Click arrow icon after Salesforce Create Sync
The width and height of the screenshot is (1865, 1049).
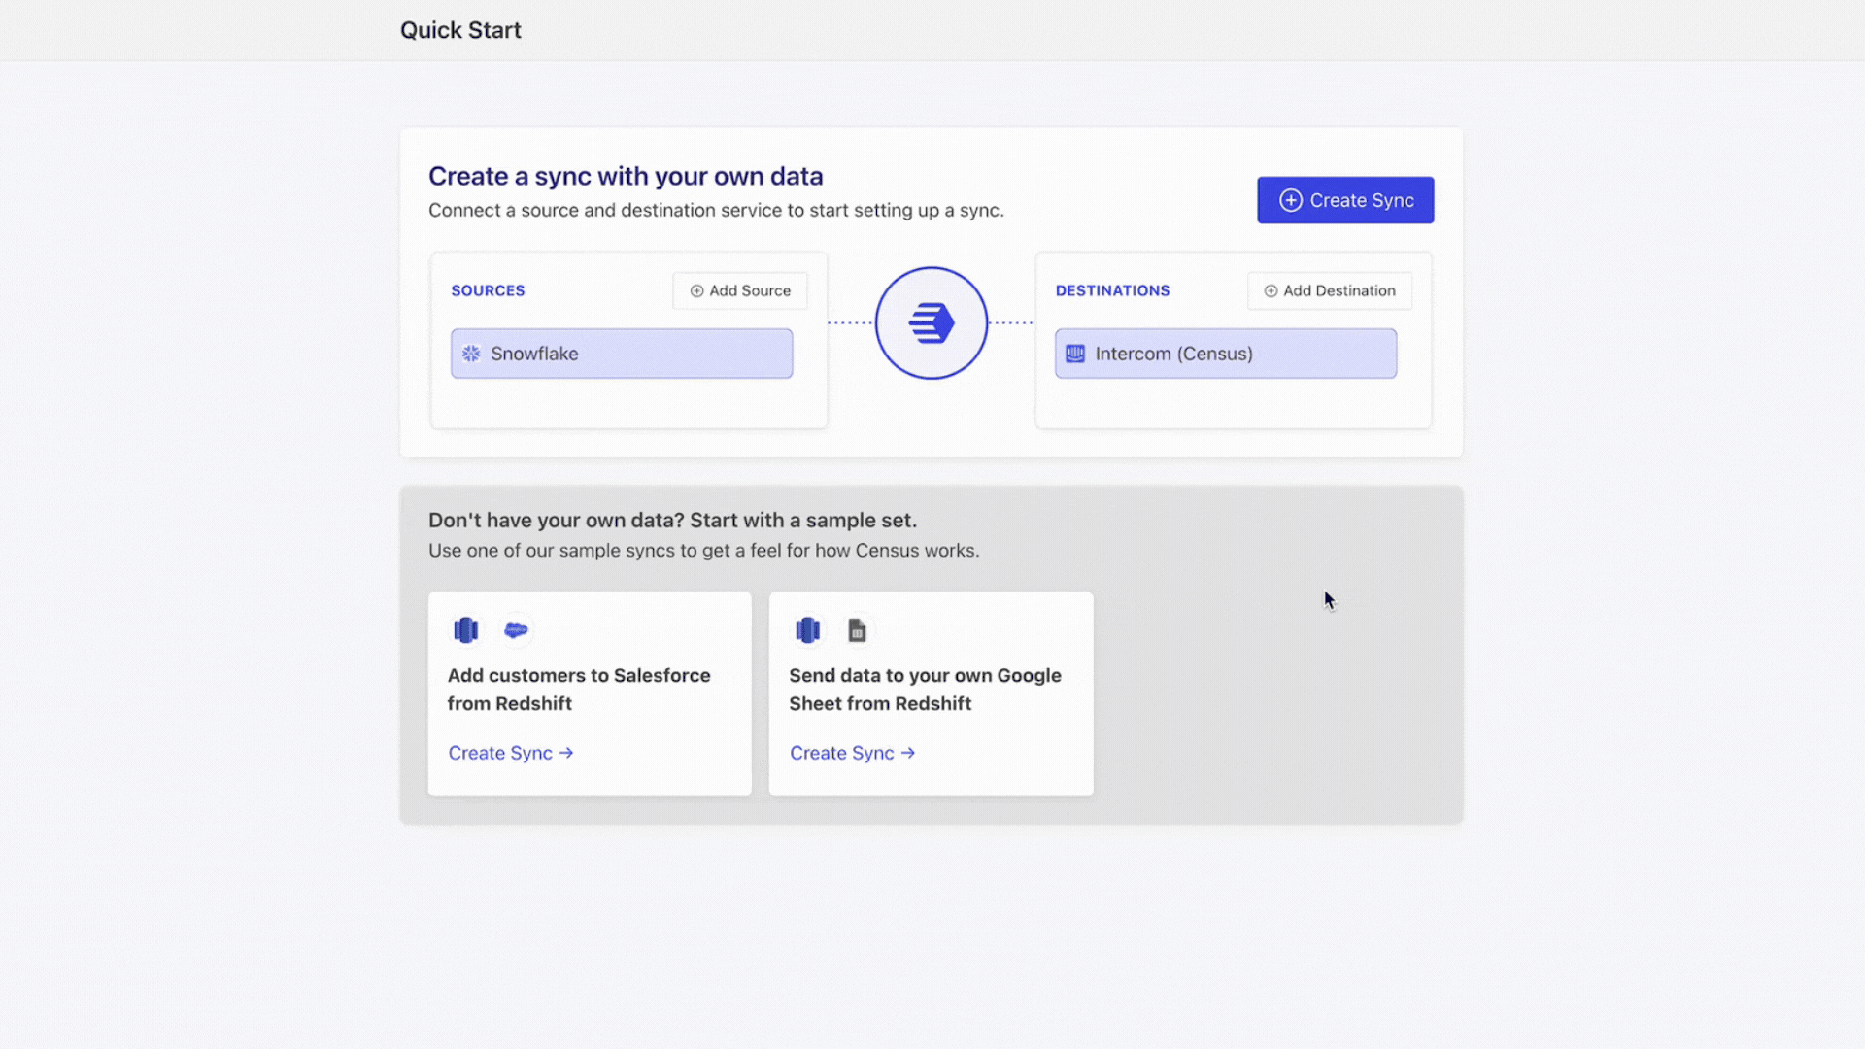[x=566, y=753]
